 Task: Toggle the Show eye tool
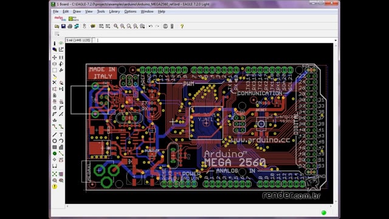pyautogui.click(x=61, y=43)
